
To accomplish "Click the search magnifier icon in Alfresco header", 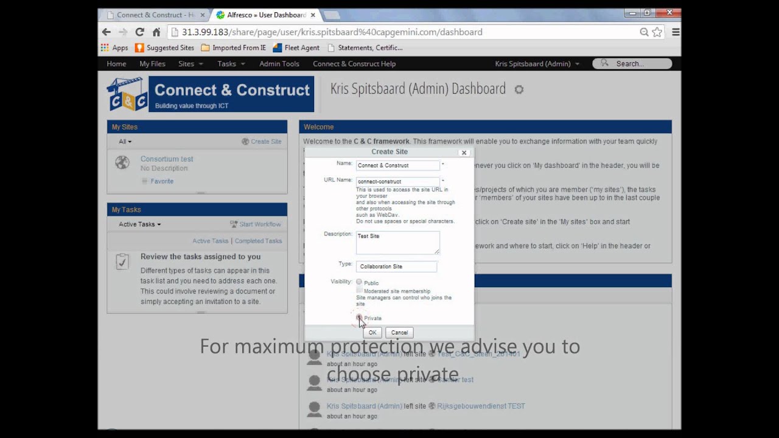I will [x=604, y=63].
